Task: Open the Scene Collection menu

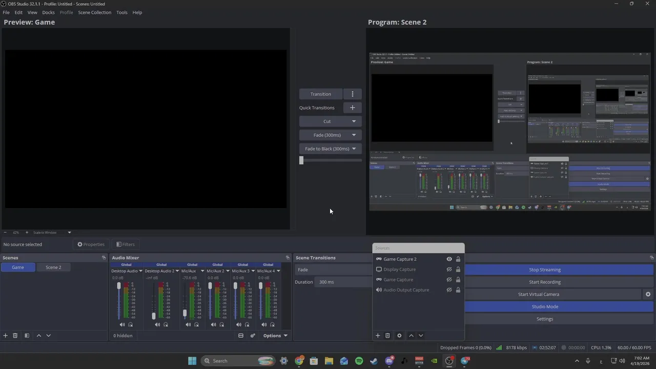Action: pyautogui.click(x=94, y=12)
